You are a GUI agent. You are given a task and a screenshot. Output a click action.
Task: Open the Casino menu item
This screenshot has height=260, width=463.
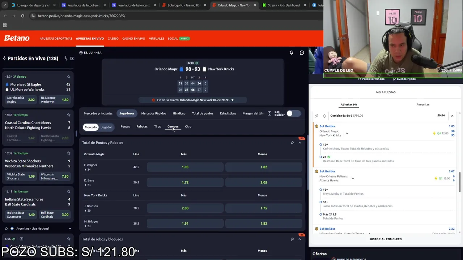tap(113, 38)
